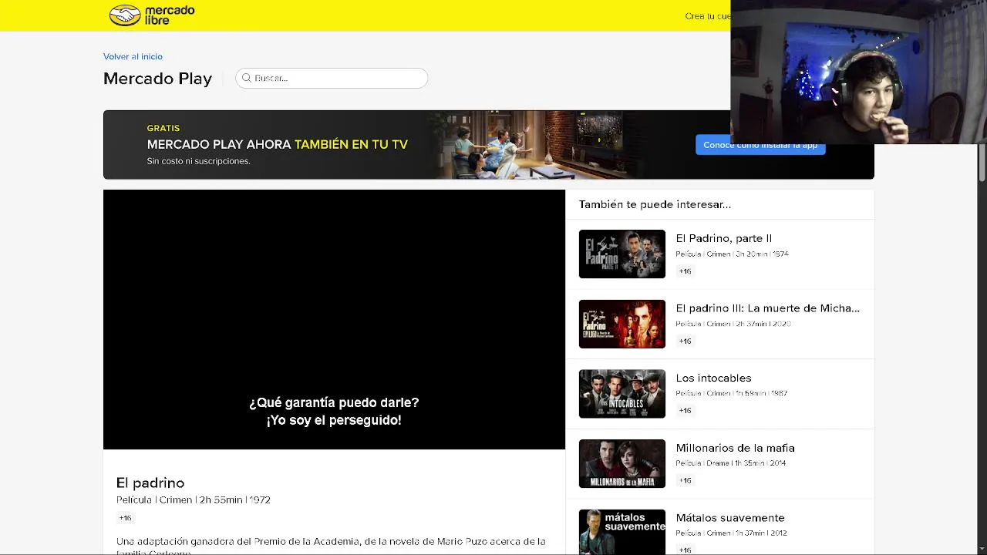The width and height of the screenshot is (987, 555).
Task: Click the El padrino description text
Action: point(331,547)
